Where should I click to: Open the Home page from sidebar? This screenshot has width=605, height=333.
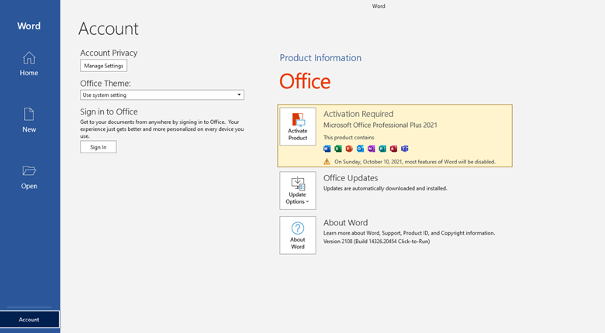tap(29, 64)
